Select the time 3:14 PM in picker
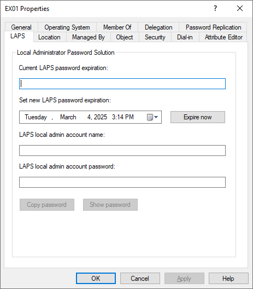 pos(123,117)
